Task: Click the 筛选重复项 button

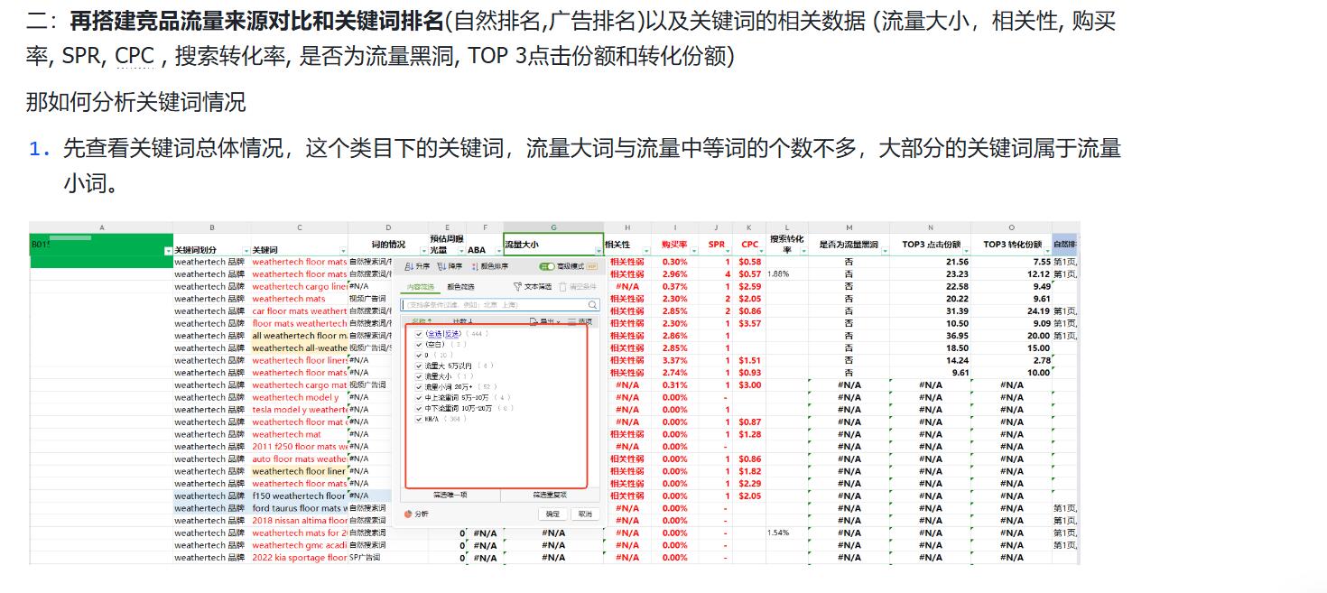Action: point(550,495)
